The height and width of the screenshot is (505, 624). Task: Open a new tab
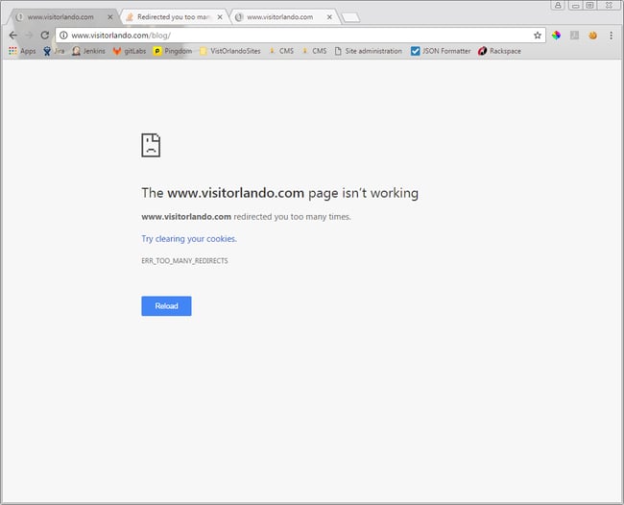pos(351,17)
